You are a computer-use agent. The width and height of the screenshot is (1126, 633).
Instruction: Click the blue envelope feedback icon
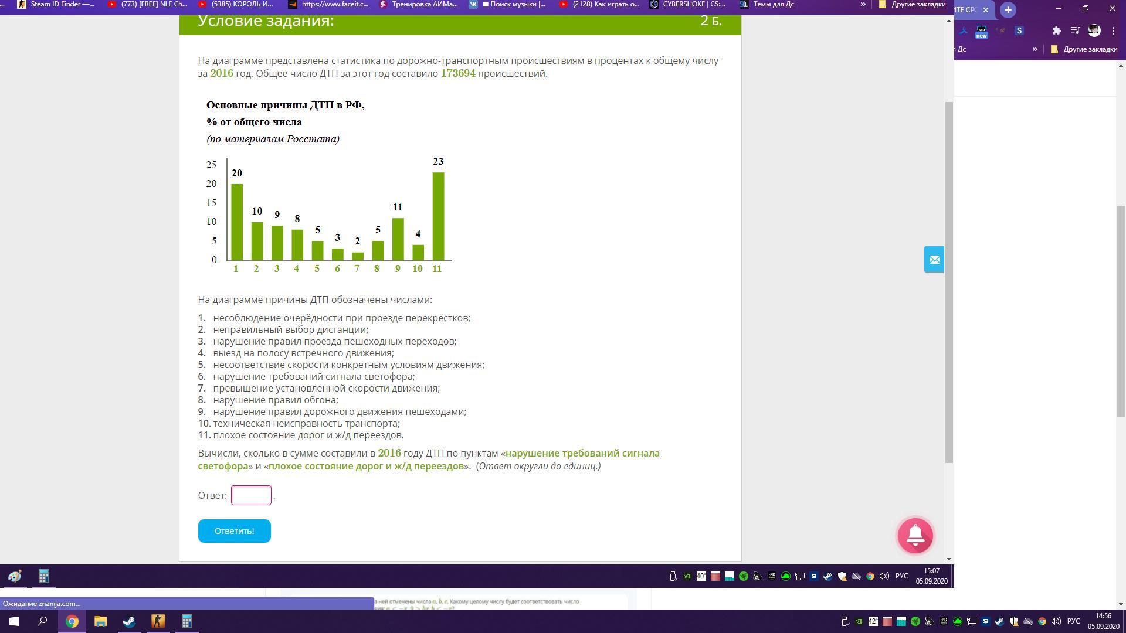934,260
